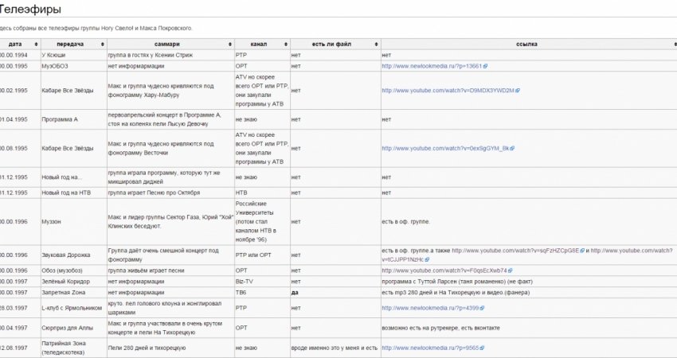
Task: Click sort arrows in «есть ли файл» header
Action: point(376,44)
